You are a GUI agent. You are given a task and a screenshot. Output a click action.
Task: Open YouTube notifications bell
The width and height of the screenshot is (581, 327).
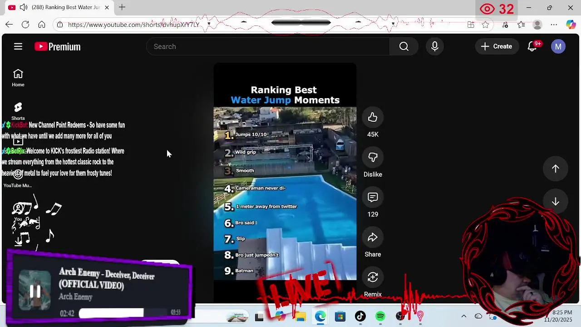click(532, 46)
